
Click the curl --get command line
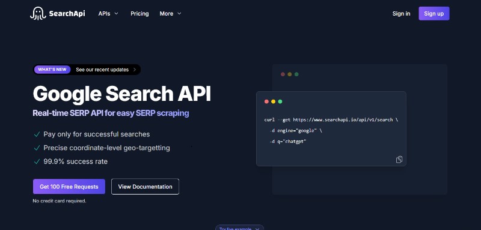(331, 120)
